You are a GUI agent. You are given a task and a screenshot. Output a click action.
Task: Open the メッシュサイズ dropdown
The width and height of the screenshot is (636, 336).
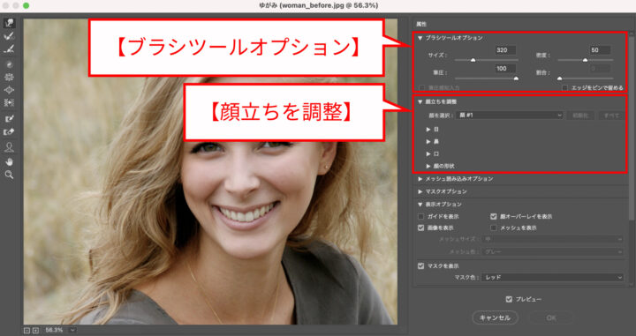[552, 239]
